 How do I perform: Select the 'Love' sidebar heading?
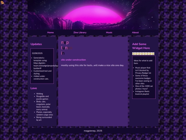[34, 88]
